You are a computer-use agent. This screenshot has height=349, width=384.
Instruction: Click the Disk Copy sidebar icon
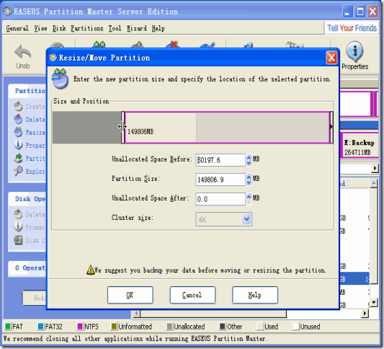[x=18, y=240]
